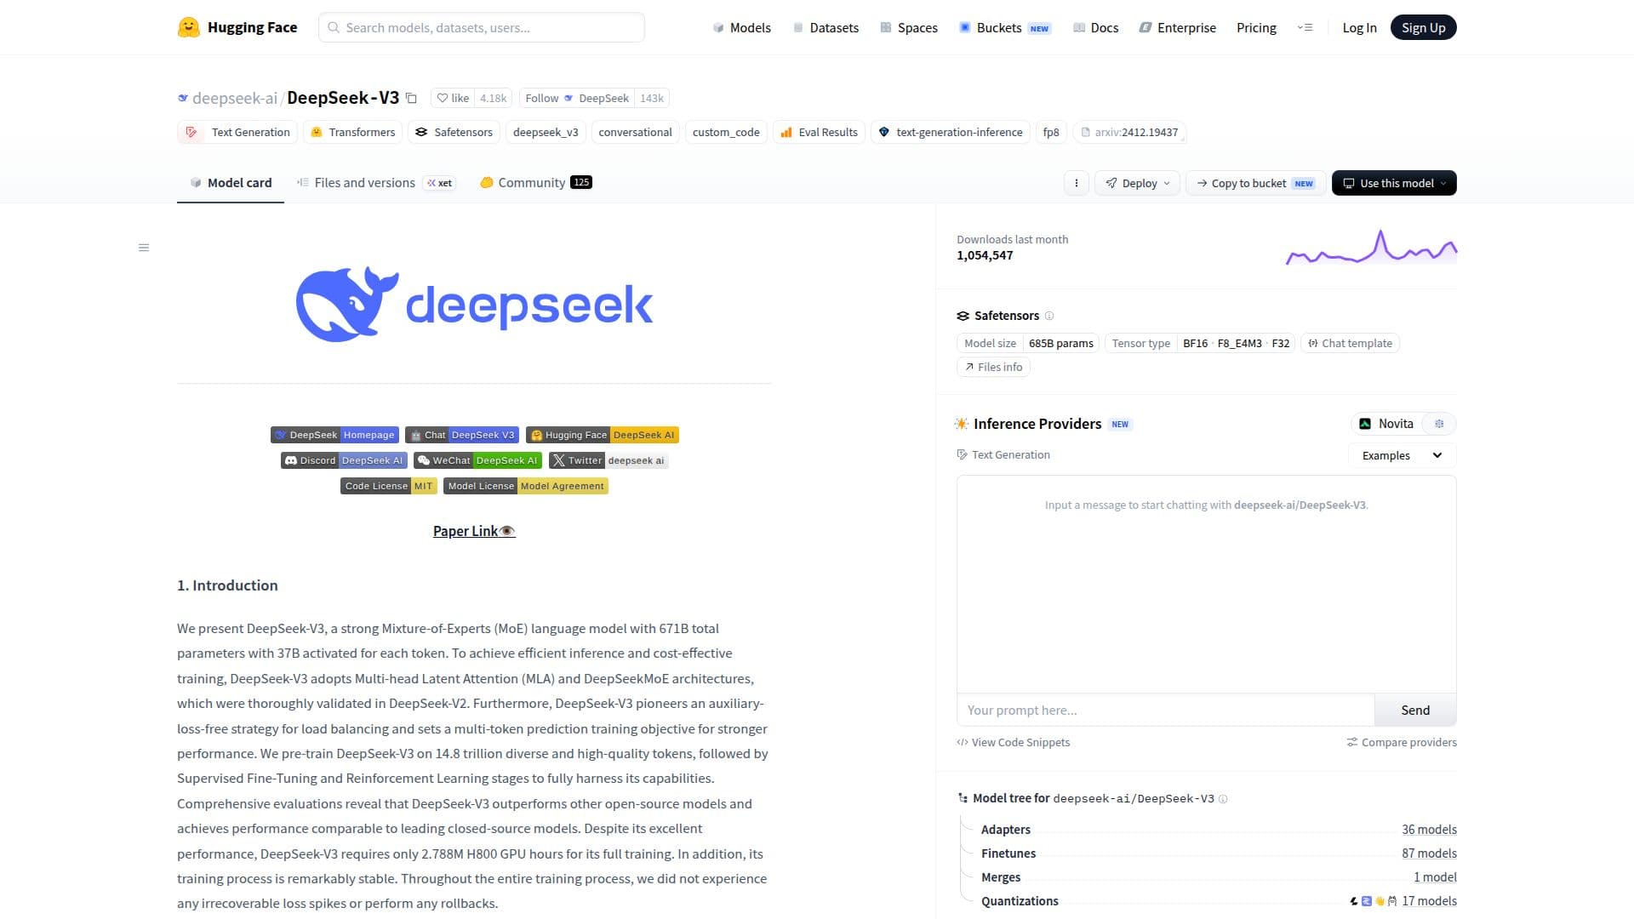Open the Twitter deepseek ai badge
The image size is (1634, 919).
pyautogui.click(x=608, y=460)
